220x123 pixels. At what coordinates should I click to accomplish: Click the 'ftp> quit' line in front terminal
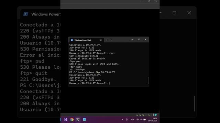tap(76, 67)
